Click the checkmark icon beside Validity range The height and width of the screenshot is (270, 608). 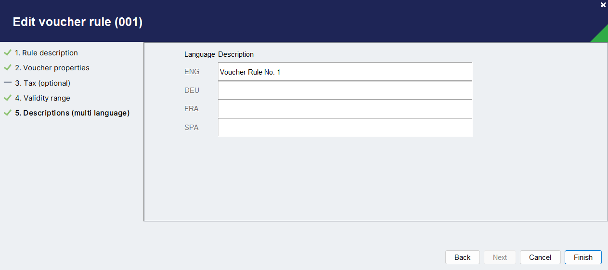pos(7,98)
